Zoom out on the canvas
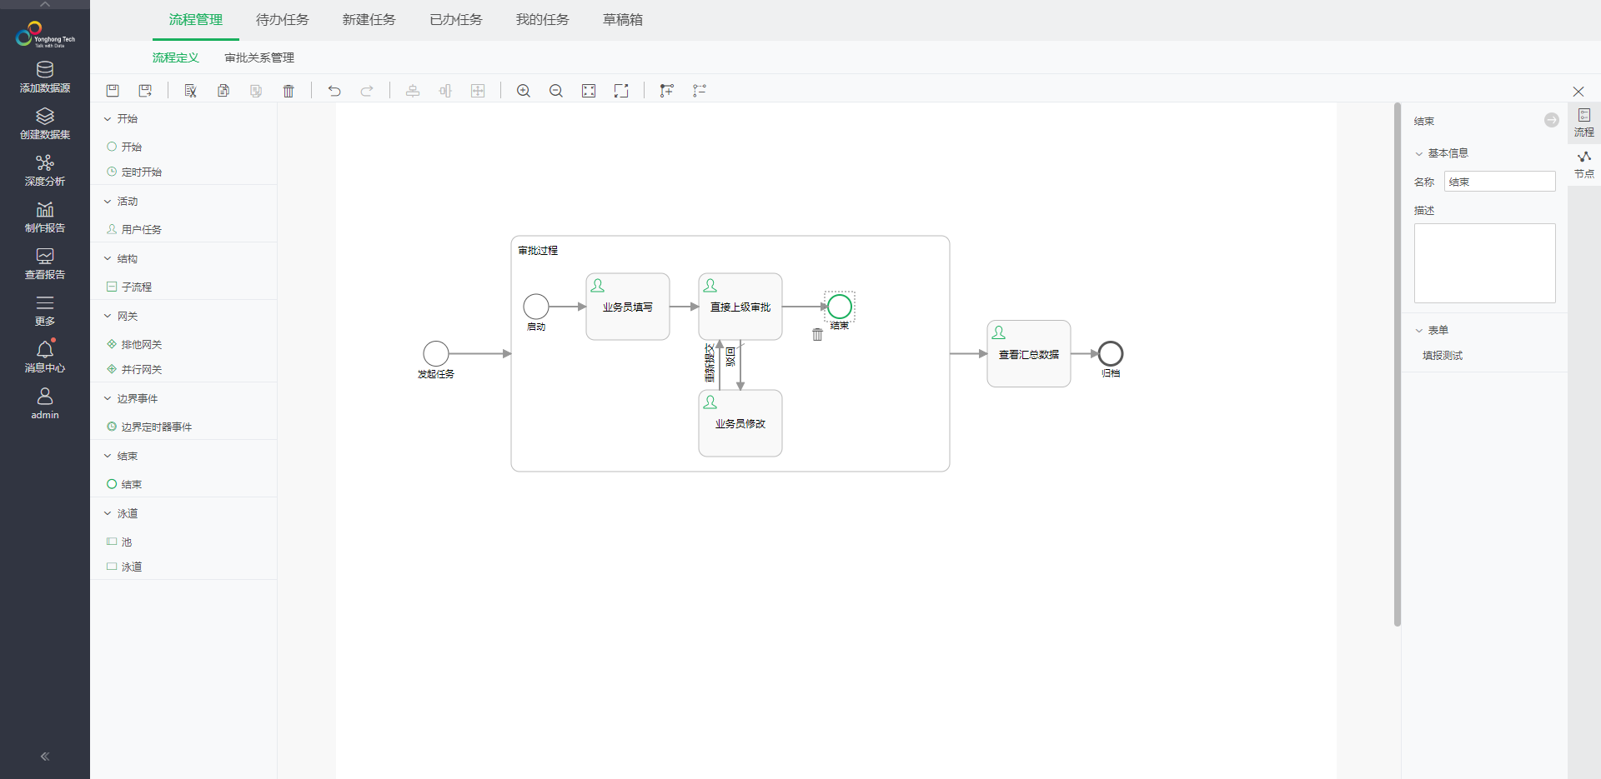Image resolution: width=1601 pixels, height=779 pixels. coord(556,91)
